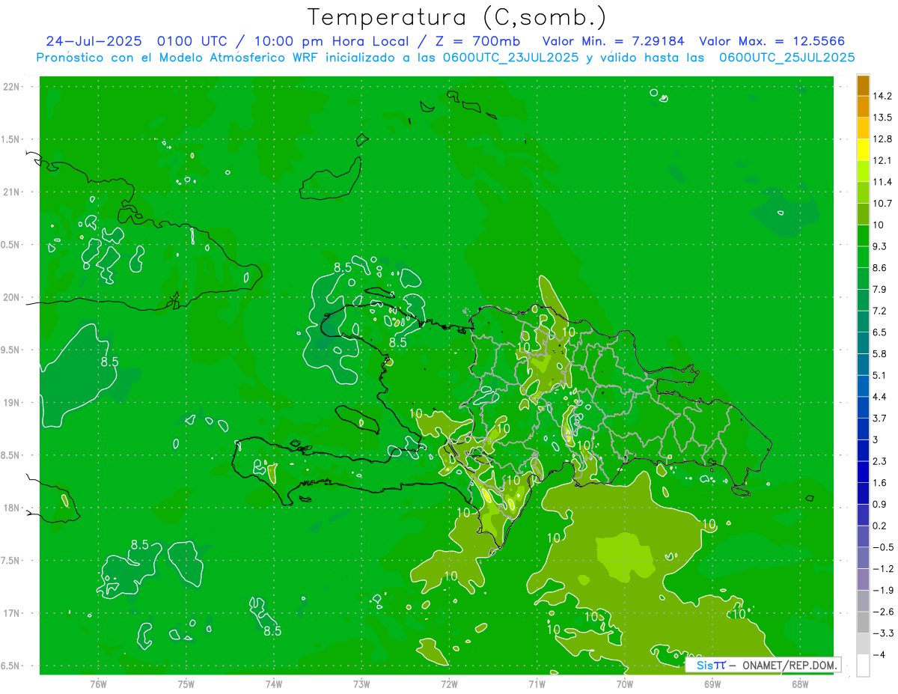Click the '12.8' colorbar value
This screenshot has width=898, height=694.
coord(884,139)
